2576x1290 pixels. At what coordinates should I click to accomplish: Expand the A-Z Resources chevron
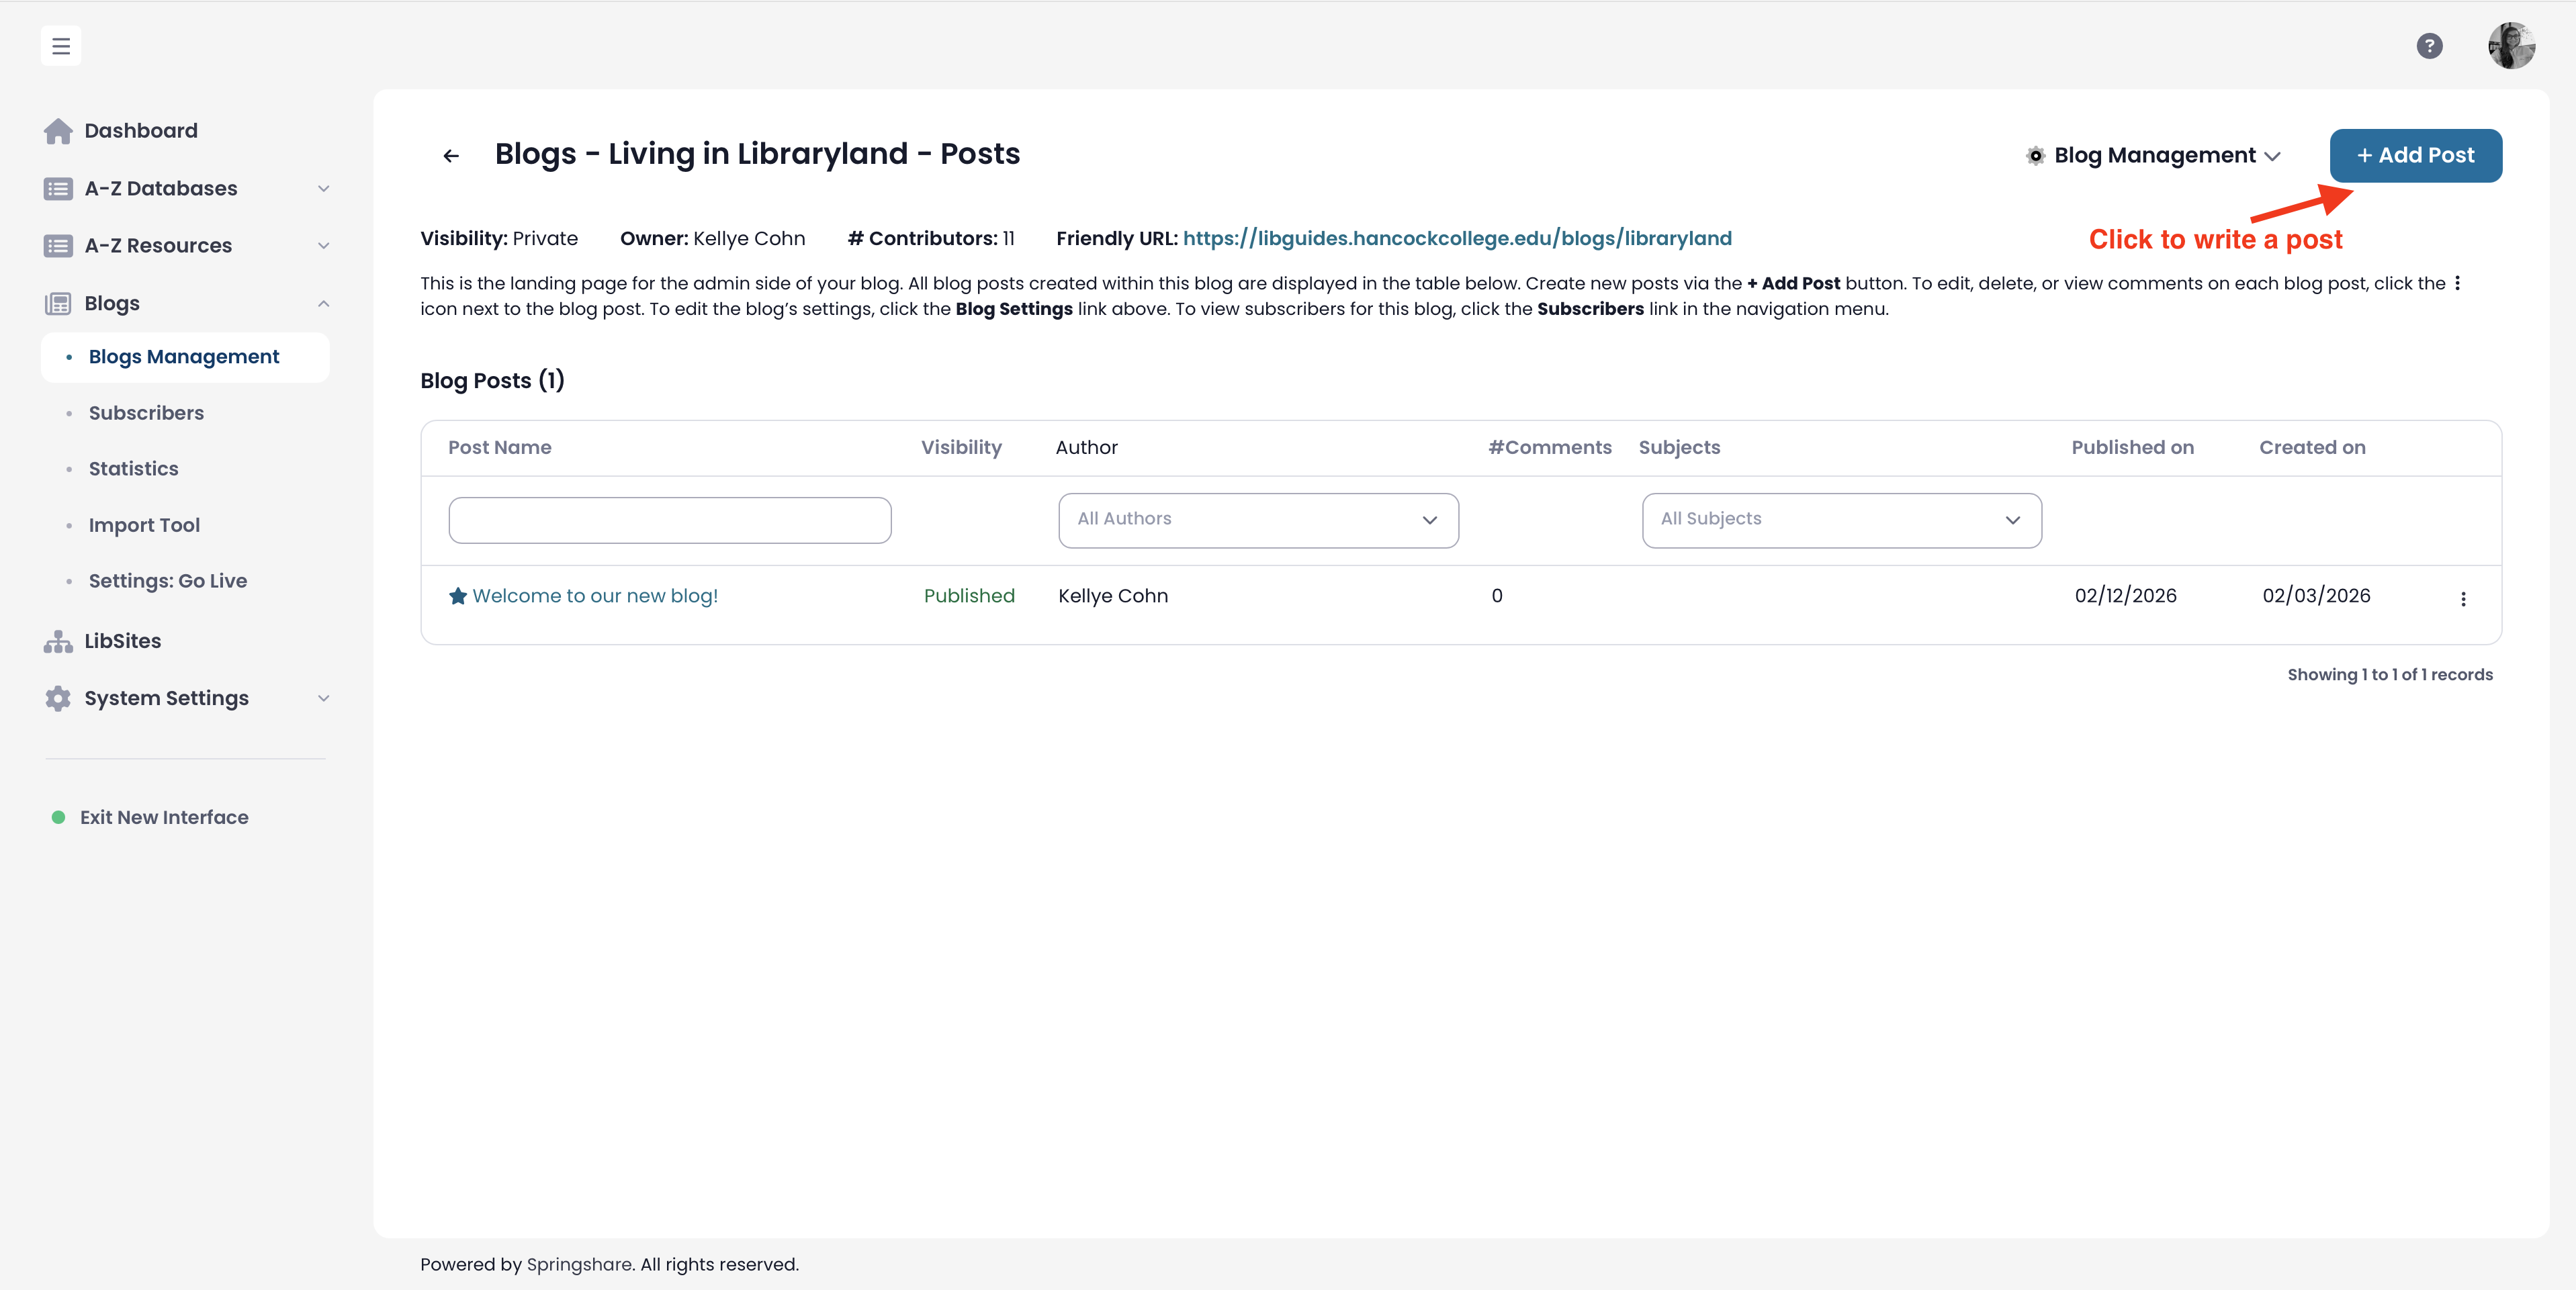pos(323,246)
